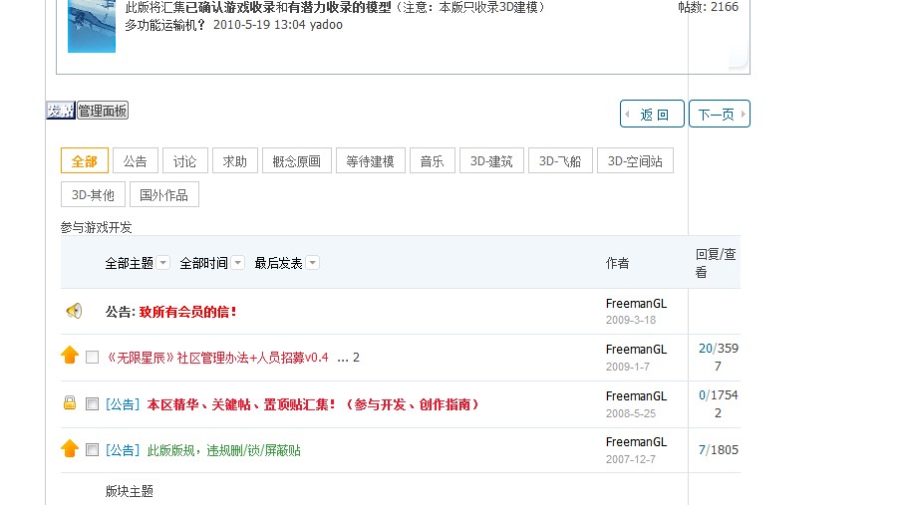Tick the checkbox for 此版版规 thread
Screen dimensions: 903x505
[93, 450]
